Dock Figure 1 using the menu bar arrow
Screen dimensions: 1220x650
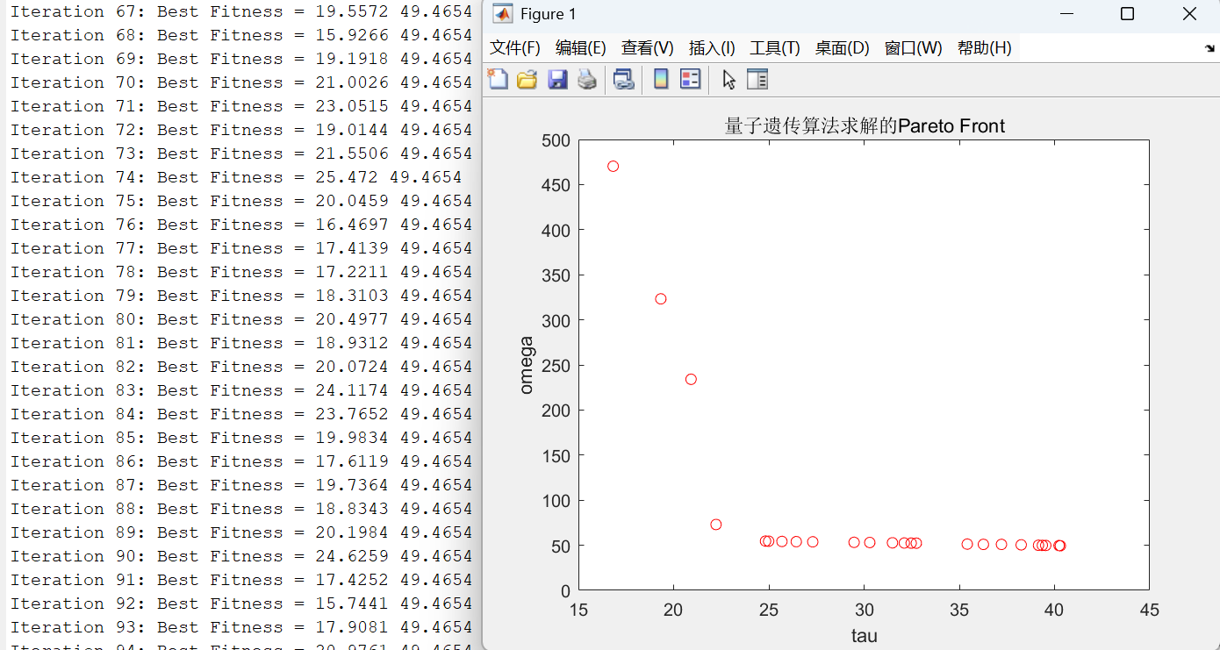[1210, 49]
